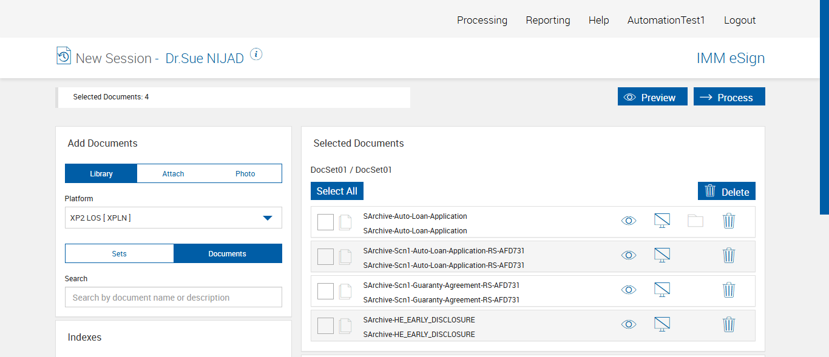Click the document Search input field
Image resolution: width=829 pixels, height=357 pixels.
173,298
